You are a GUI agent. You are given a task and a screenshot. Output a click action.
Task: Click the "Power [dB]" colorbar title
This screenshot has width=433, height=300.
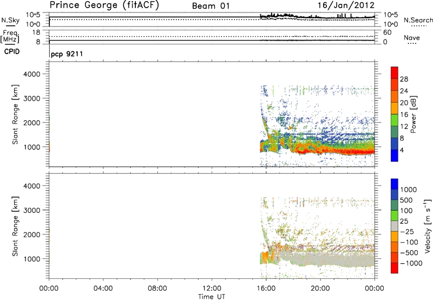coord(413,114)
